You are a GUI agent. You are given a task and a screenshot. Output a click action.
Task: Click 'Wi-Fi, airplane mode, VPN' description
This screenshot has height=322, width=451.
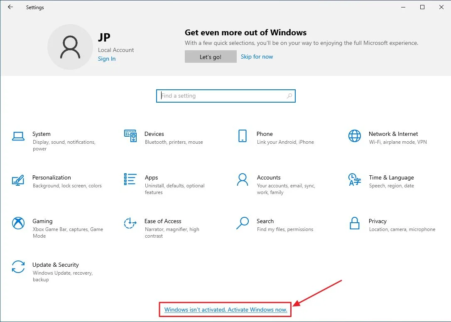click(398, 142)
